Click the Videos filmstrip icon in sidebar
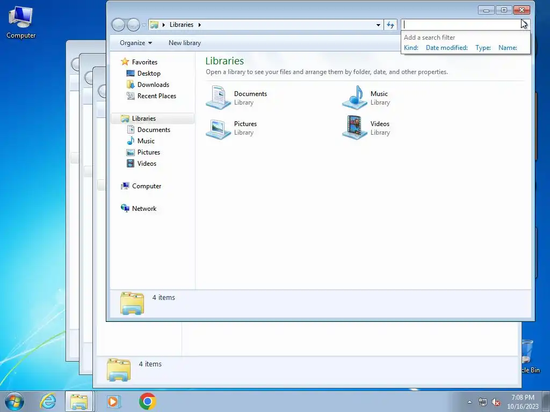This screenshot has width=550, height=412. 131,163
